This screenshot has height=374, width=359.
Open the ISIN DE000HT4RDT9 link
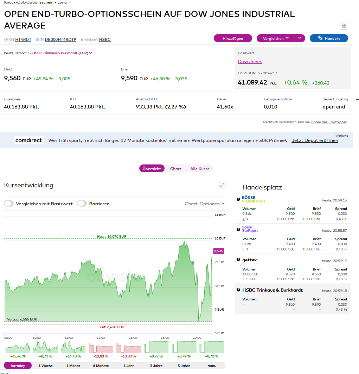[x=60, y=39]
